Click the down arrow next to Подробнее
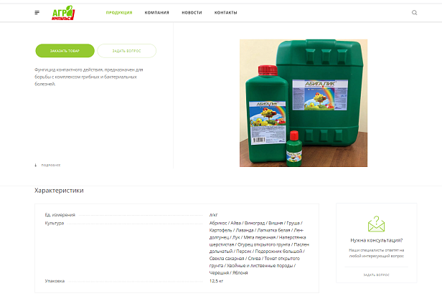This screenshot has height=306, width=442. (36, 166)
